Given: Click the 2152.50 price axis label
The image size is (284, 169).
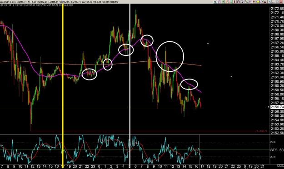Looking at the screenshot, I should click(277, 133).
